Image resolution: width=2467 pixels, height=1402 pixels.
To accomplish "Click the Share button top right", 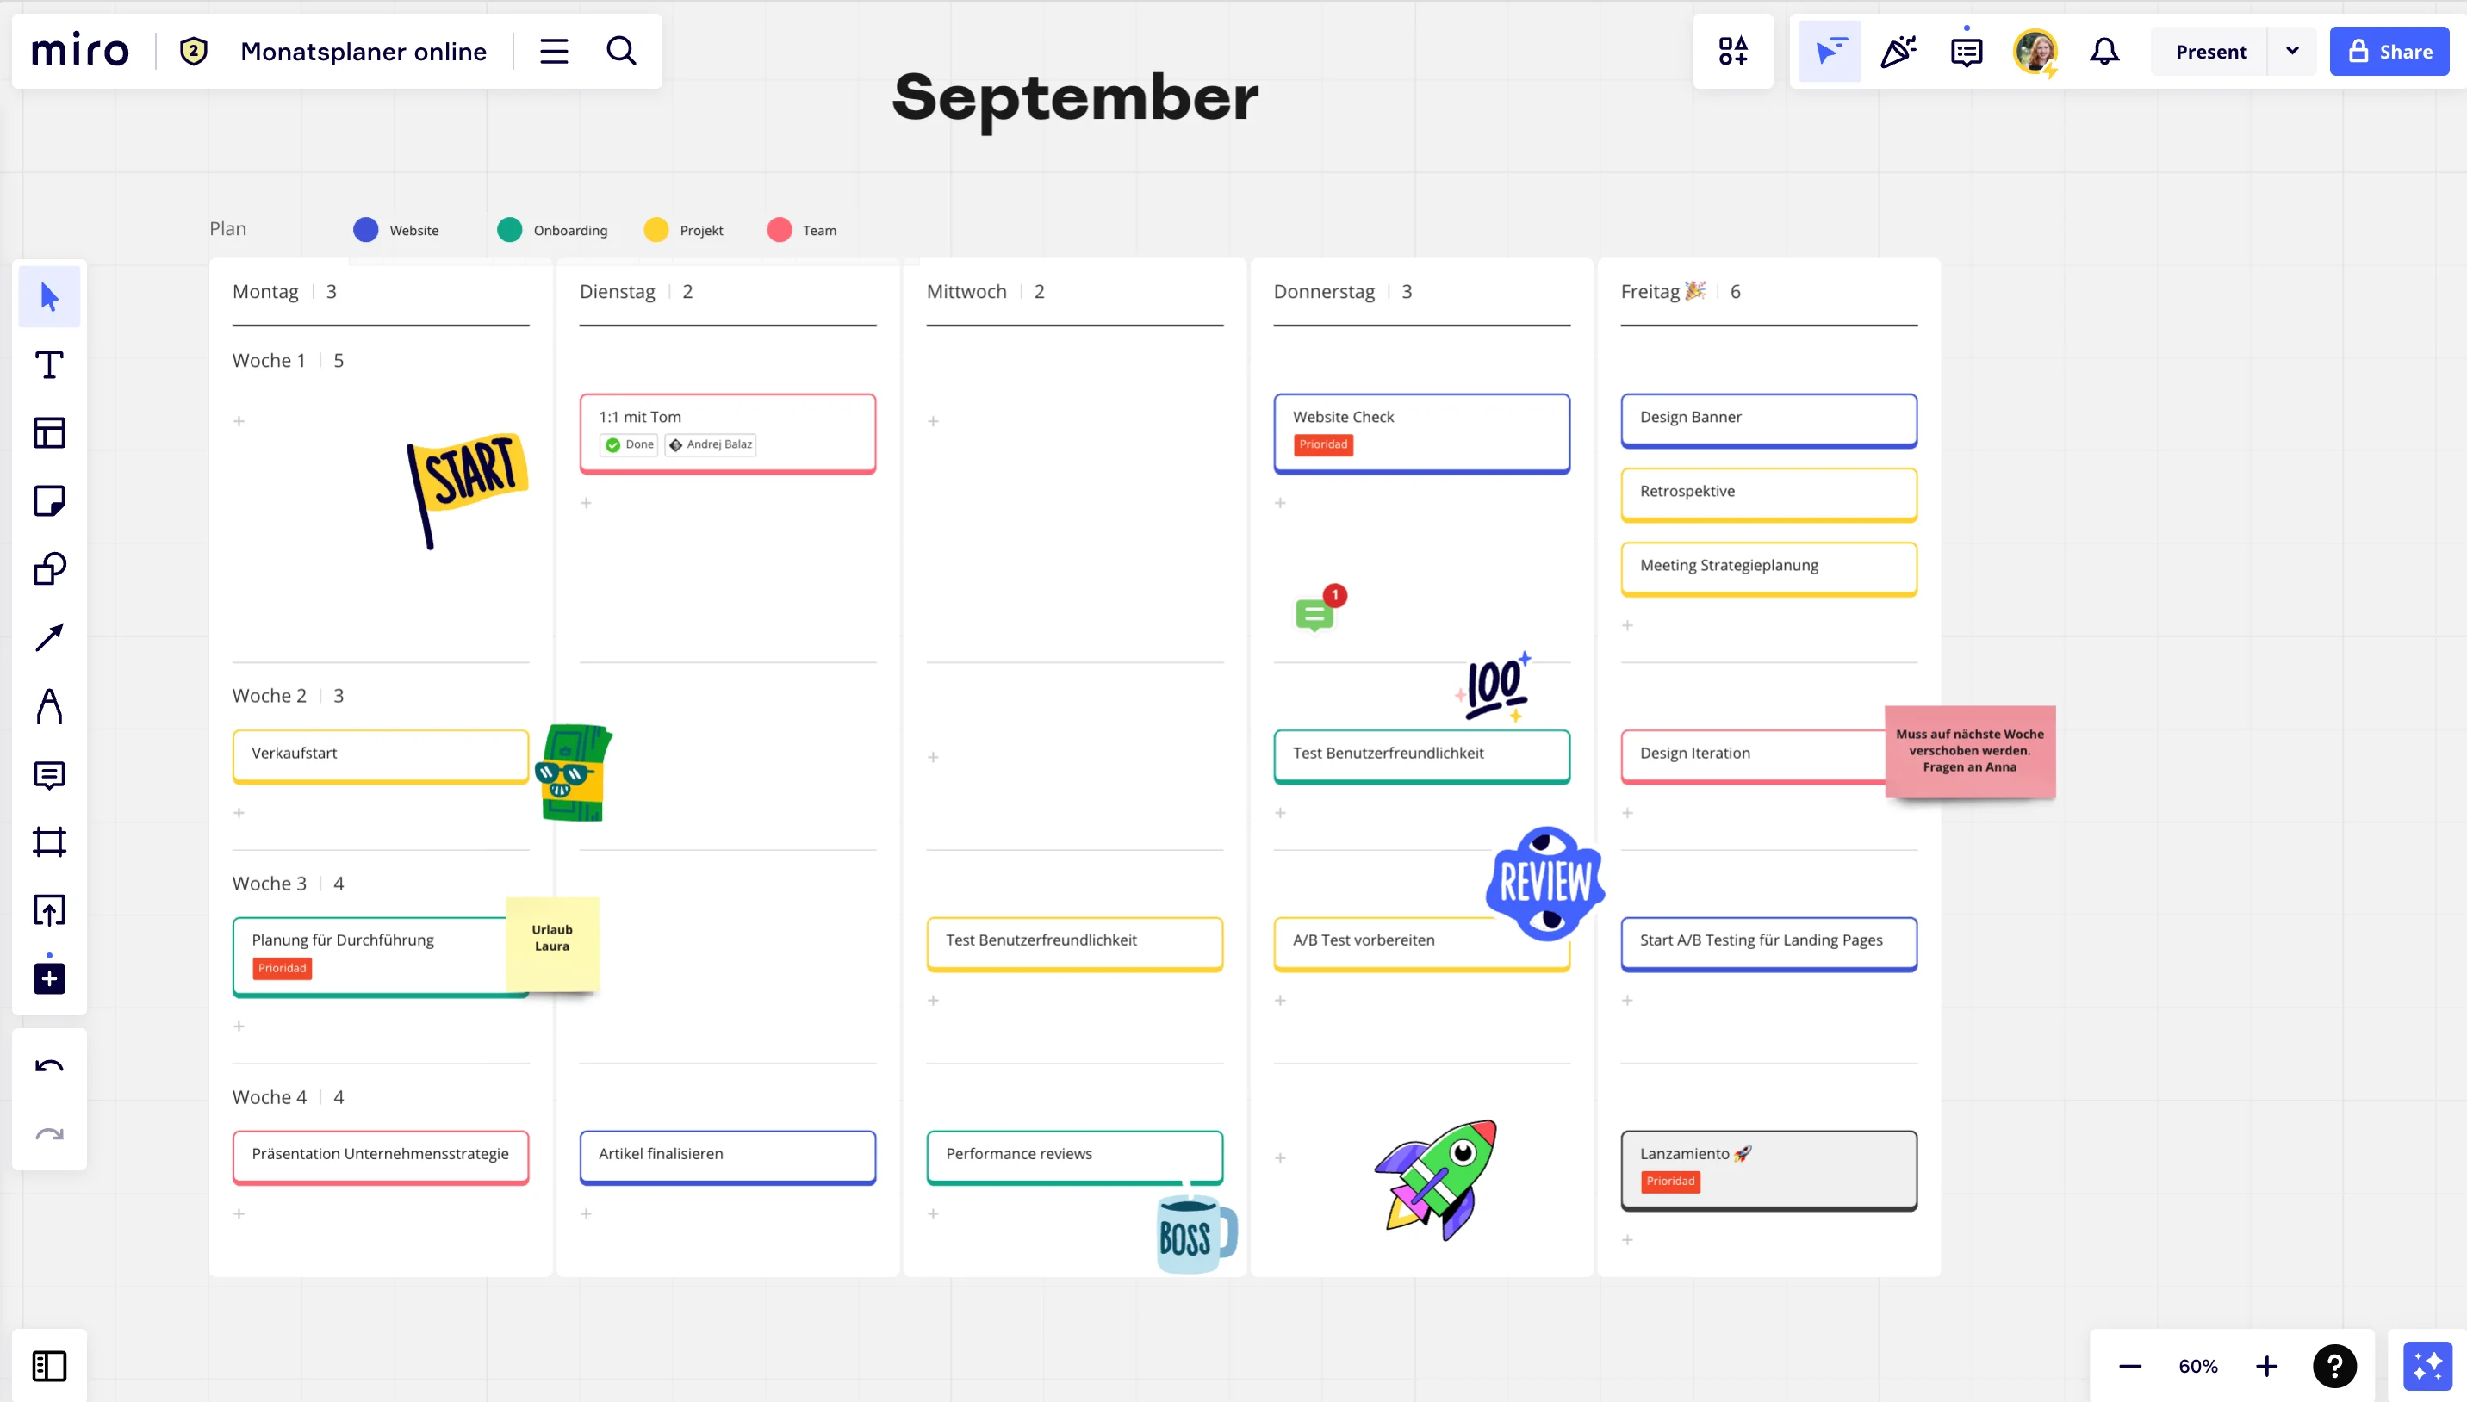I will pyautogui.click(x=2394, y=51).
